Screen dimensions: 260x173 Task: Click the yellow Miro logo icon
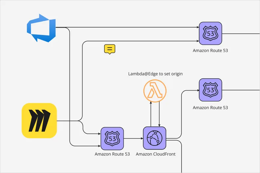(x=39, y=121)
